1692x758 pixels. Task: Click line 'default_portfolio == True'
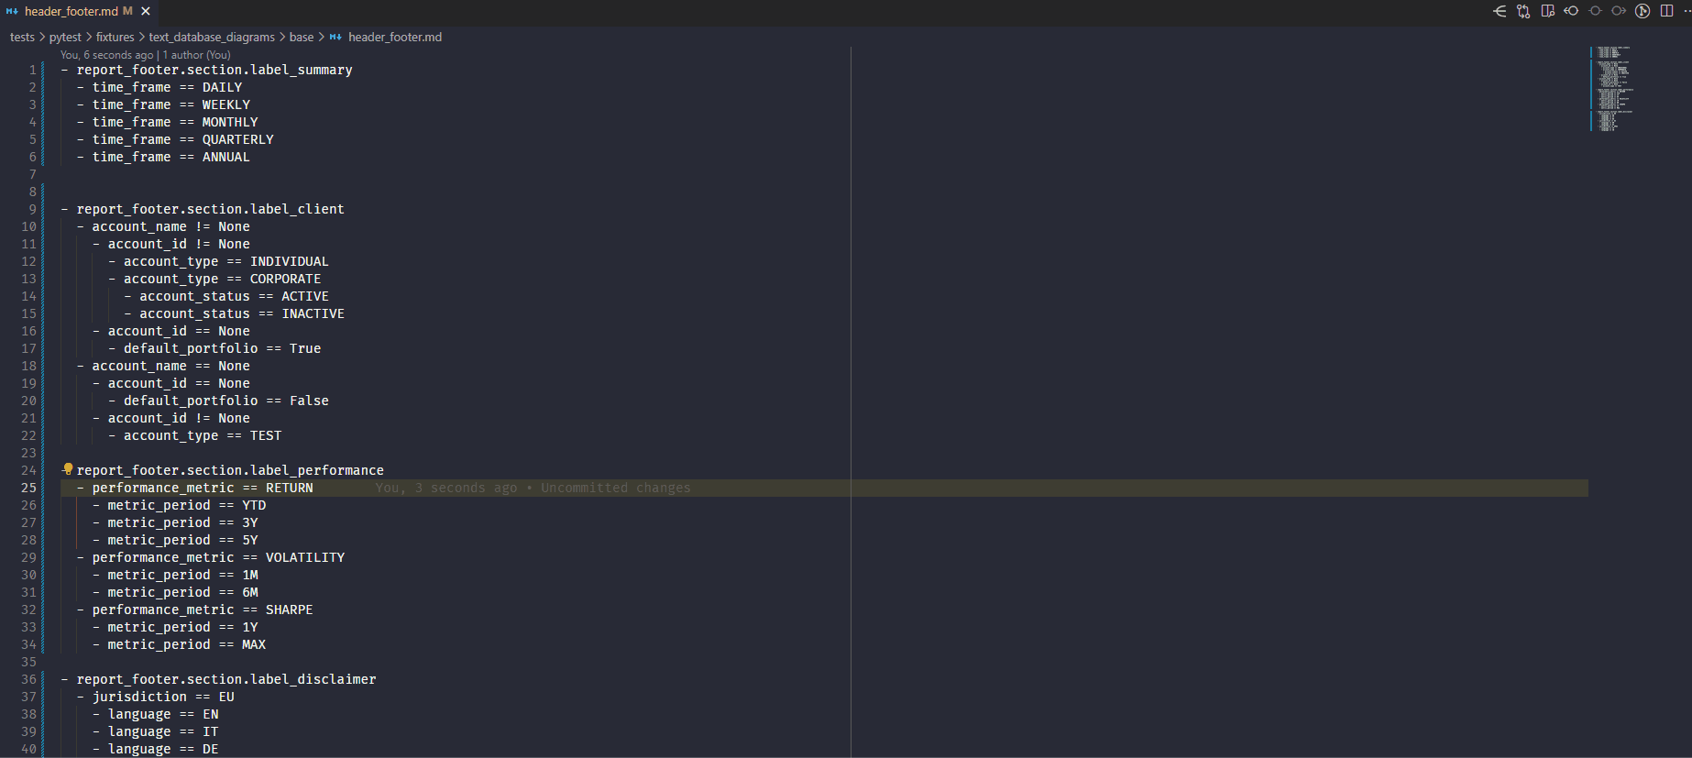(223, 348)
